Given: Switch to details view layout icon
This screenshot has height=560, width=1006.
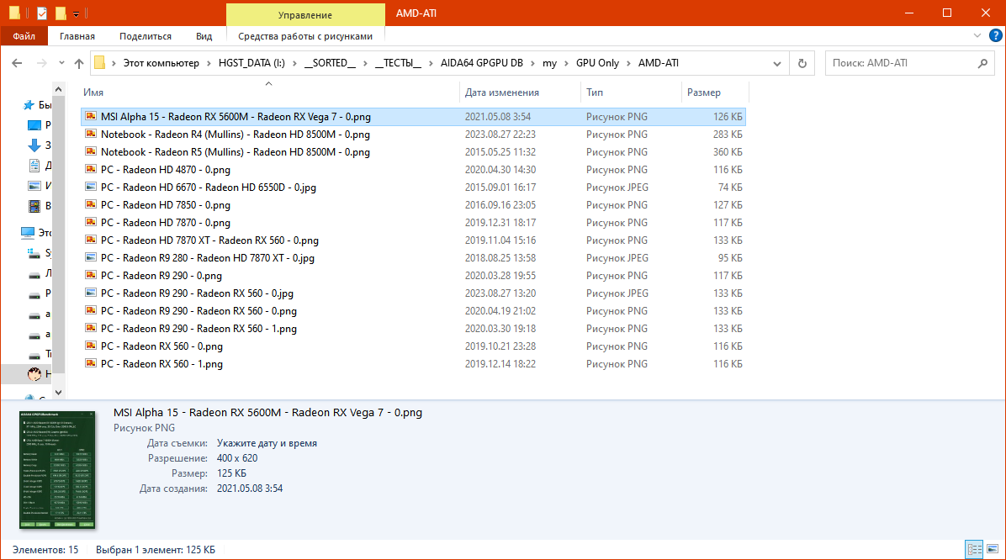Looking at the screenshot, I should click(975, 549).
